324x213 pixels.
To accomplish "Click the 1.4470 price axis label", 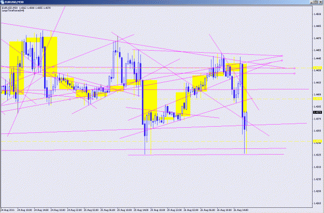I will pos(317,38).
